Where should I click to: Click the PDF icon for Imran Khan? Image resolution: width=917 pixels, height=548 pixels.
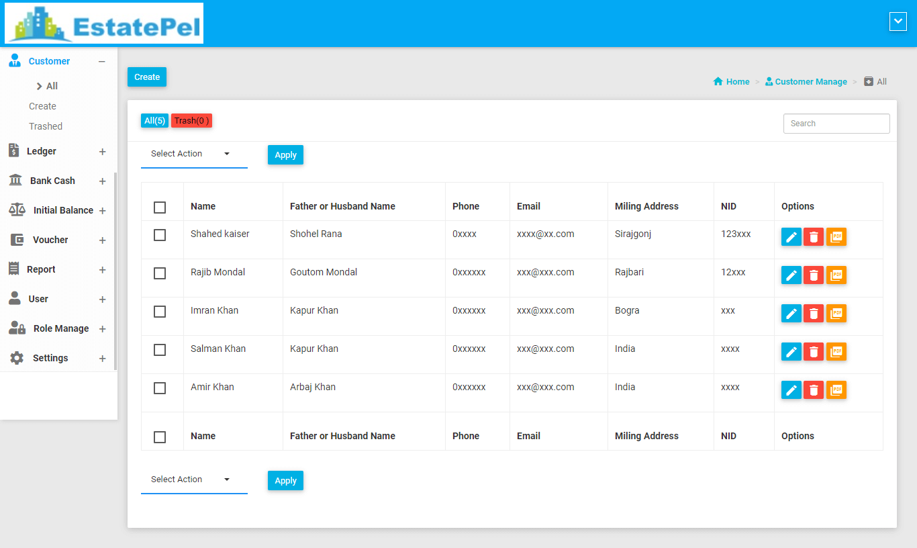[836, 314]
